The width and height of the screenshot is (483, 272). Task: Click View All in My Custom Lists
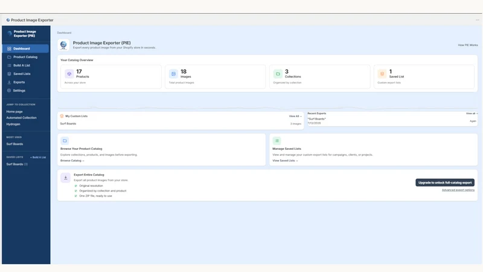295,116
